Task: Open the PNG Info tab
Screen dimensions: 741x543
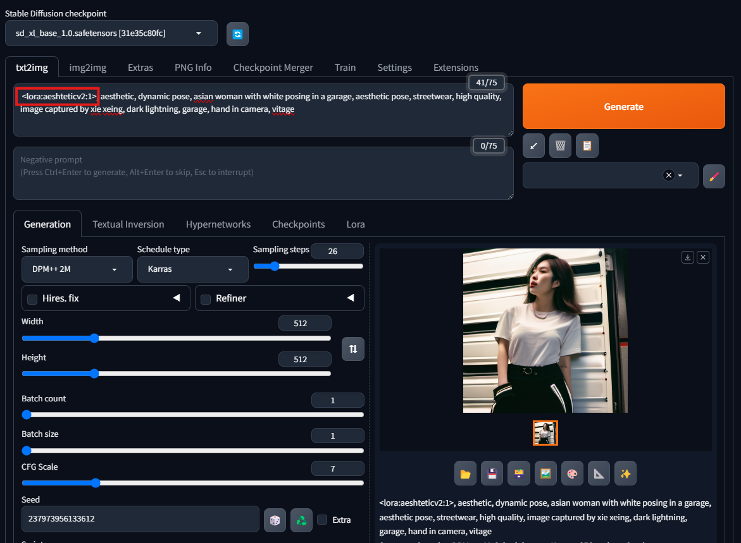Action: tap(193, 68)
